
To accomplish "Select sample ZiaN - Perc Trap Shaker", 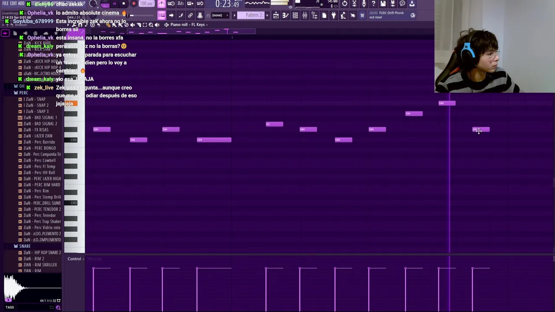I will [x=42, y=221].
